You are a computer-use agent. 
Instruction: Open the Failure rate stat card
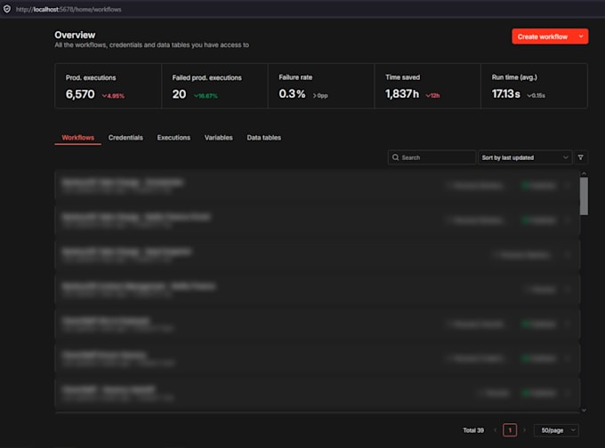pos(321,86)
